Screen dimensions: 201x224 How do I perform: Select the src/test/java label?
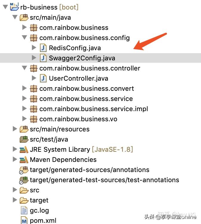click(49, 139)
